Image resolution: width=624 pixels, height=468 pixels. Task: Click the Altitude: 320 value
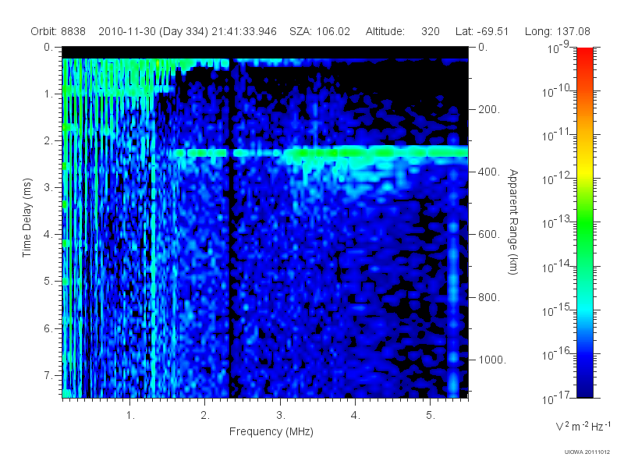click(402, 31)
